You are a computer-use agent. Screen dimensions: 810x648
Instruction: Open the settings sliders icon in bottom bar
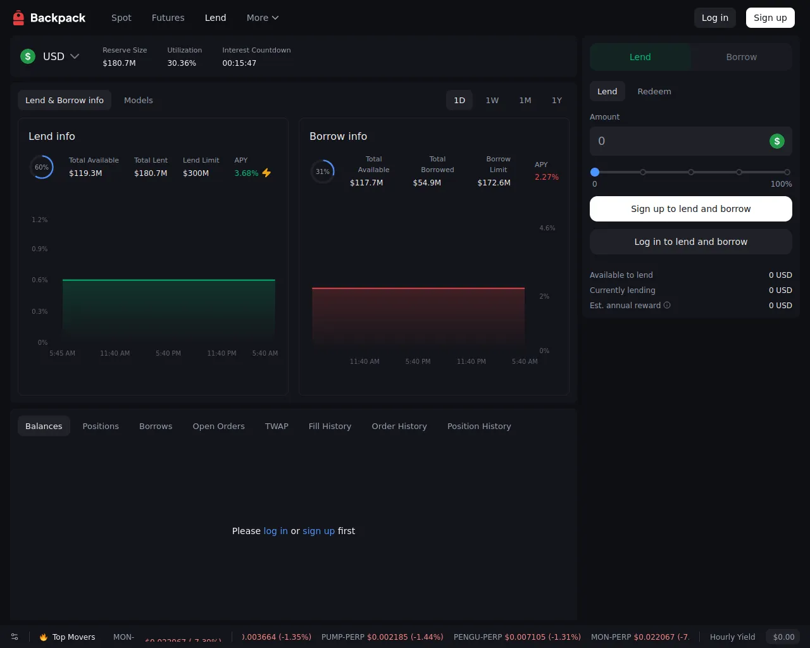[15, 637]
